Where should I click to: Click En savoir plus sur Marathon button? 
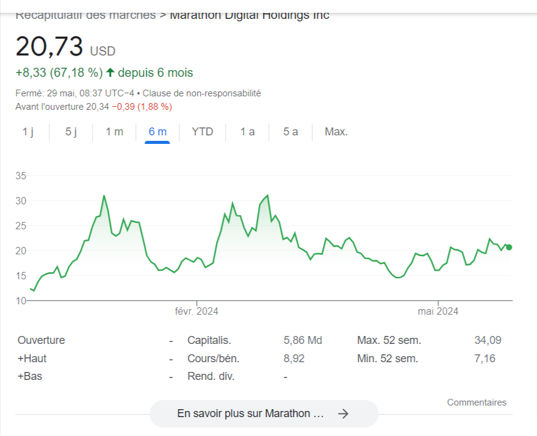click(264, 413)
